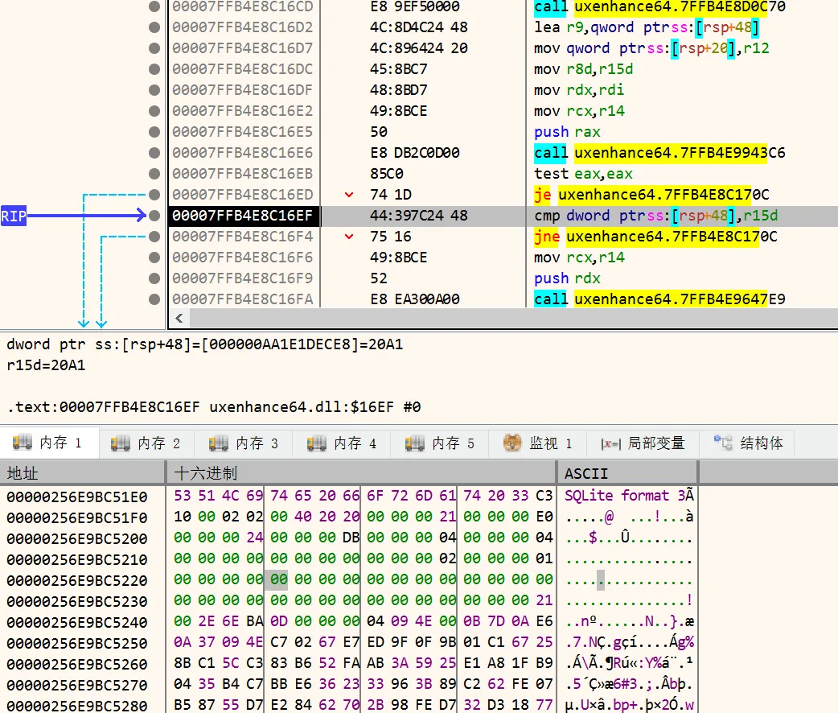Viewport: 838px width, 713px height.
Task: Click the watch icon on 监视 1 tab
Action: point(512,443)
